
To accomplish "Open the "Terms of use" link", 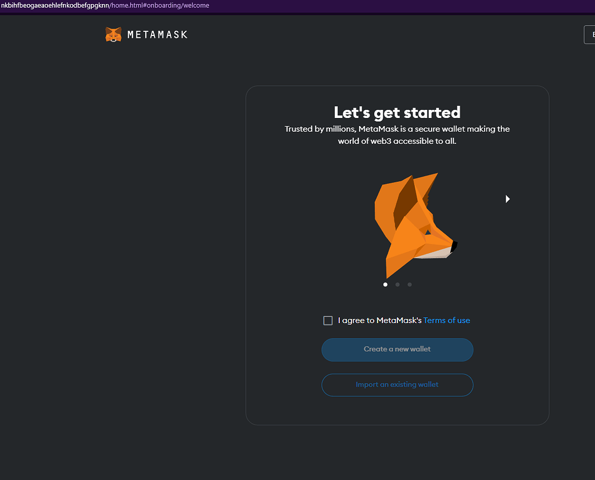I will (x=446, y=320).
